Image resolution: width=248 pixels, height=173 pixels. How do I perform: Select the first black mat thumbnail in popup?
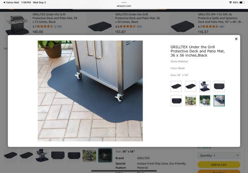click(x=176, y=86)
